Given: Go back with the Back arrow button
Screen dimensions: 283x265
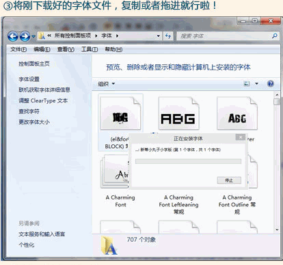Looking at the screenshot, I should click(x=13, y=36).
